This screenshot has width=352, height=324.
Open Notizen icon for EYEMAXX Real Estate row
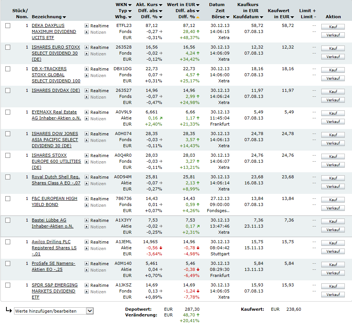click(86, 118)
